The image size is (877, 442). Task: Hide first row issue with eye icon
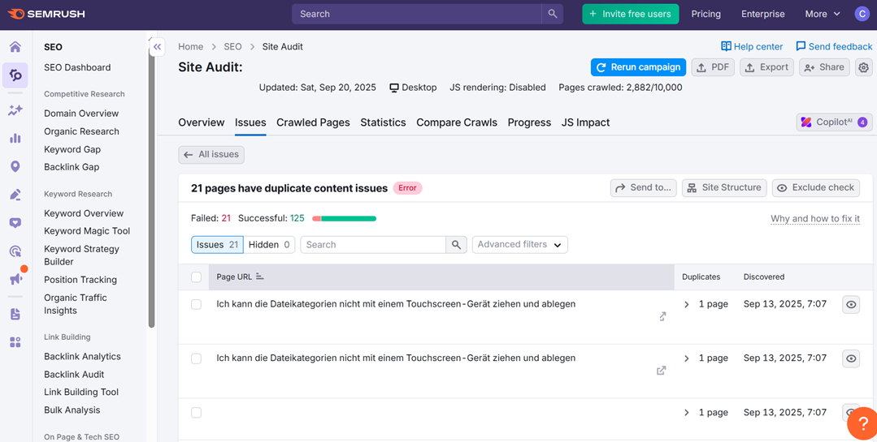point(851,305)
